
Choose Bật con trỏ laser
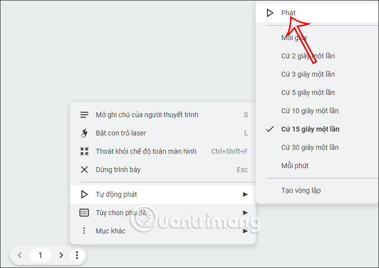163,133
